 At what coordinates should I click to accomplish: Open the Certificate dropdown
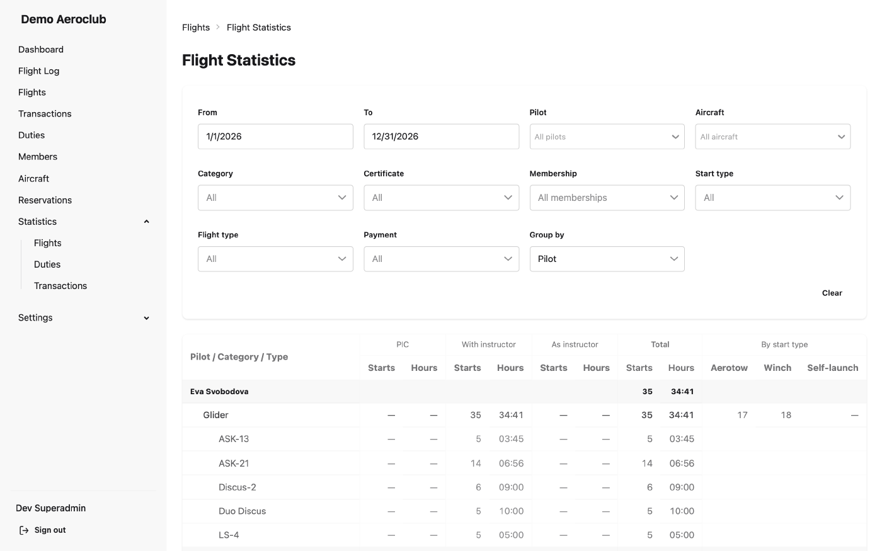[x=442, y=198]
